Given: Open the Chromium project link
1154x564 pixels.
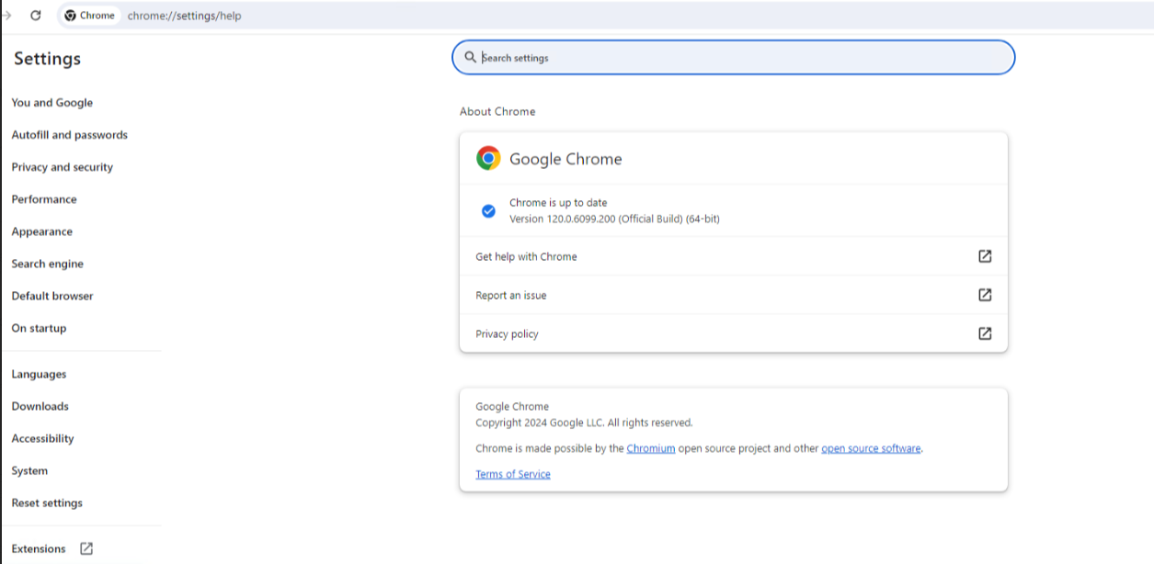Looking at the screenshot, I should pos(651,448).
